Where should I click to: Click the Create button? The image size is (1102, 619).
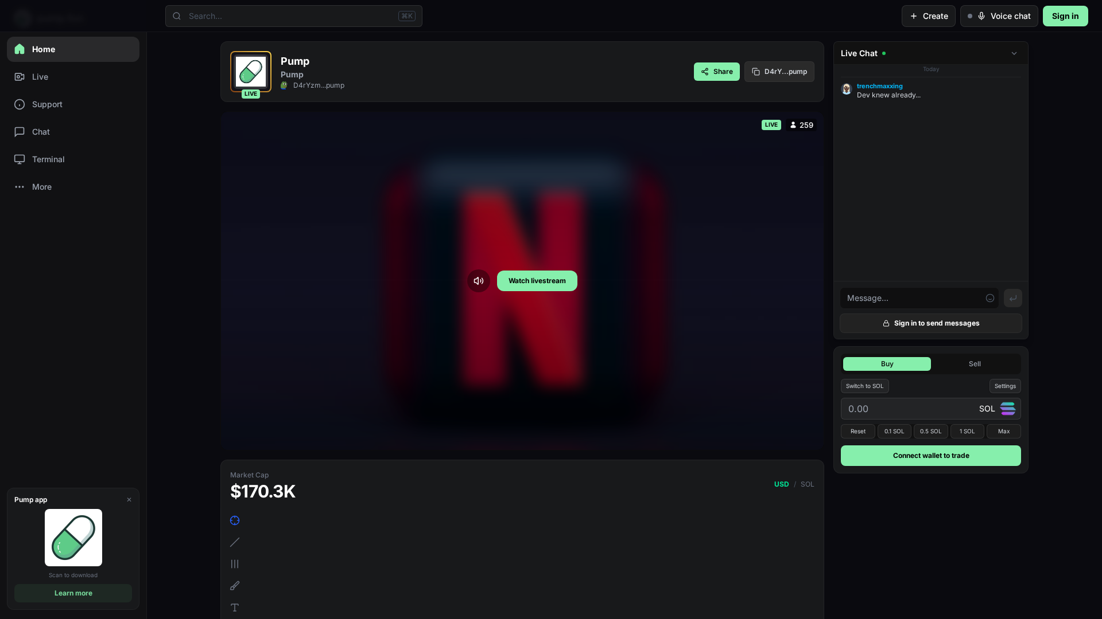[x=929, y=16]
